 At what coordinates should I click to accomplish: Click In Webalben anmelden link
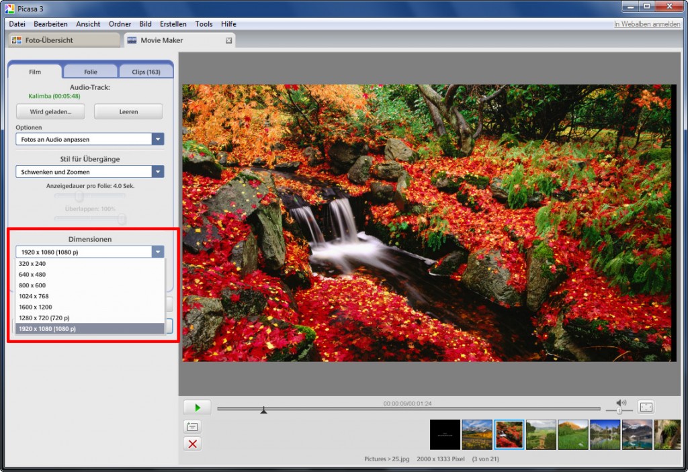click(x=647, y=24)
